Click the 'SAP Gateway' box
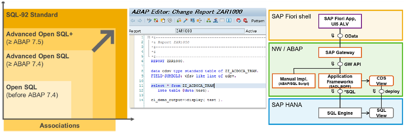Viewport: 404px width, 132px height. (340, 52)
